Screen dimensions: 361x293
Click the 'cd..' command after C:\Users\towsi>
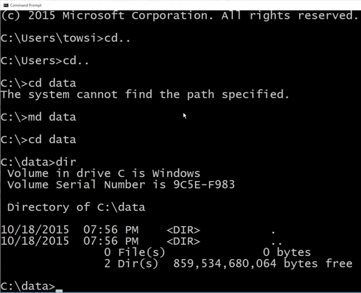[x=117, y=38]
